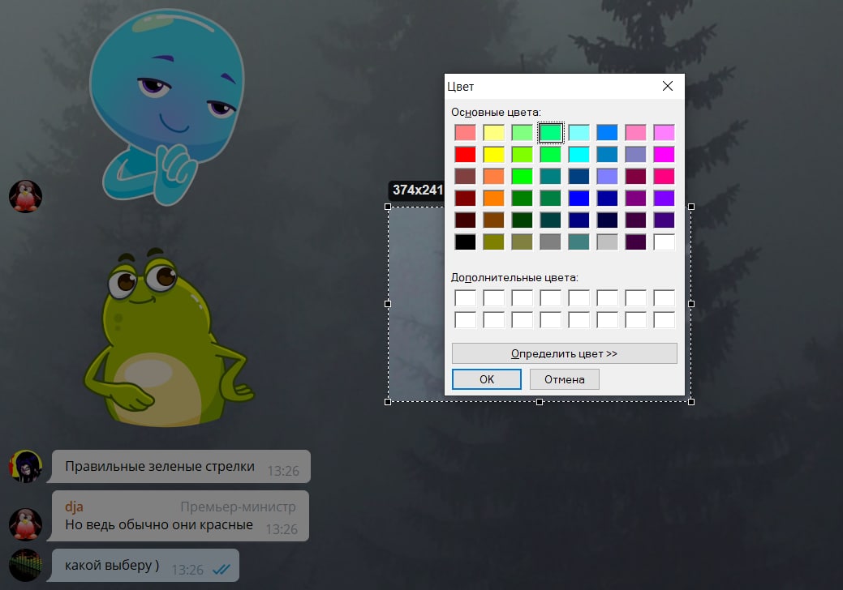The width and height of the screenshot is (843, 590).
Task: Select the pale yellow swatch in the top row
Action: (493, 133)
